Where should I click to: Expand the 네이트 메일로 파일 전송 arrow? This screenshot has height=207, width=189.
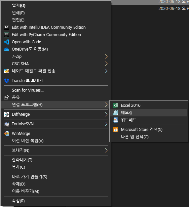tap(106, 71)
